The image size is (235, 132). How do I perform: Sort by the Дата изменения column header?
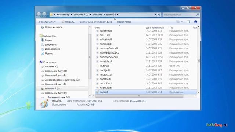click(x=155, y=28)
